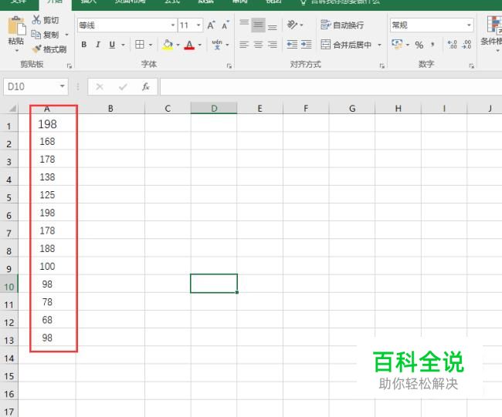Viewport: 502px width, 417px height.
Task: Click the Insert Function fx icon
Action: tap(146, 86)
